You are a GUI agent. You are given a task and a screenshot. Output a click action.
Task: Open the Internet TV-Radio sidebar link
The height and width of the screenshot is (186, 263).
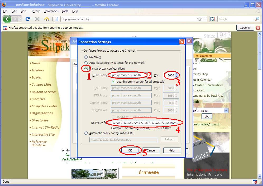point(45,128)
